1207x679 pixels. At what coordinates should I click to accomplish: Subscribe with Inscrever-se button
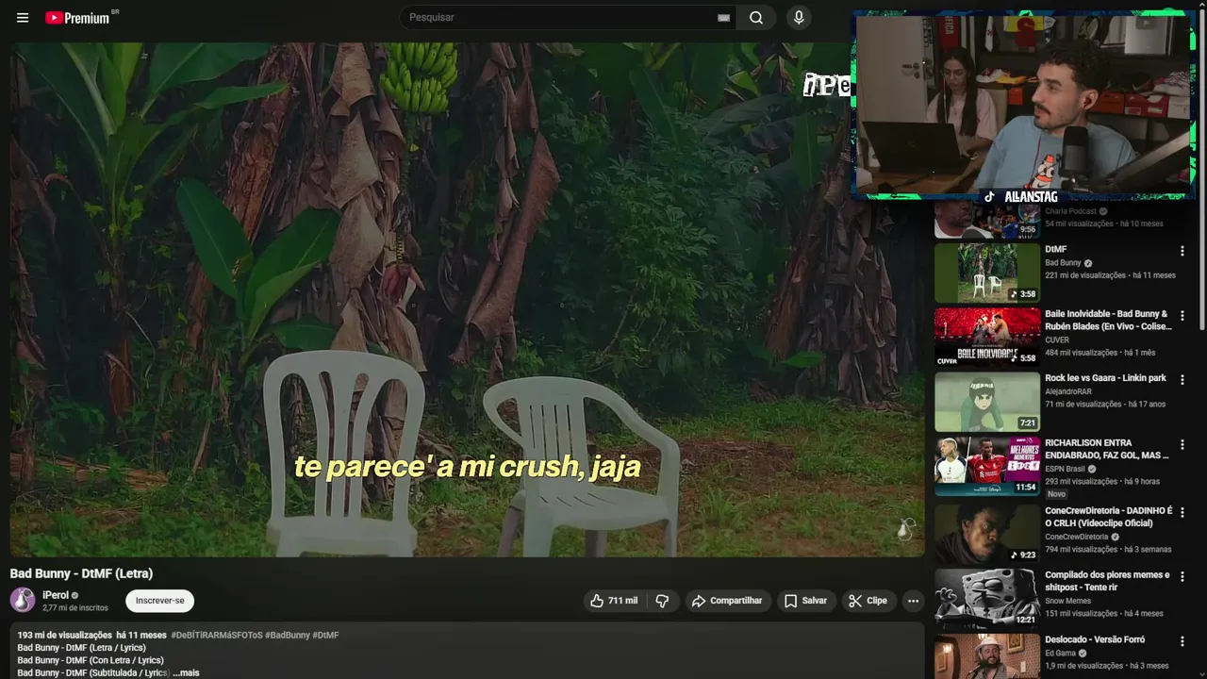160,601
